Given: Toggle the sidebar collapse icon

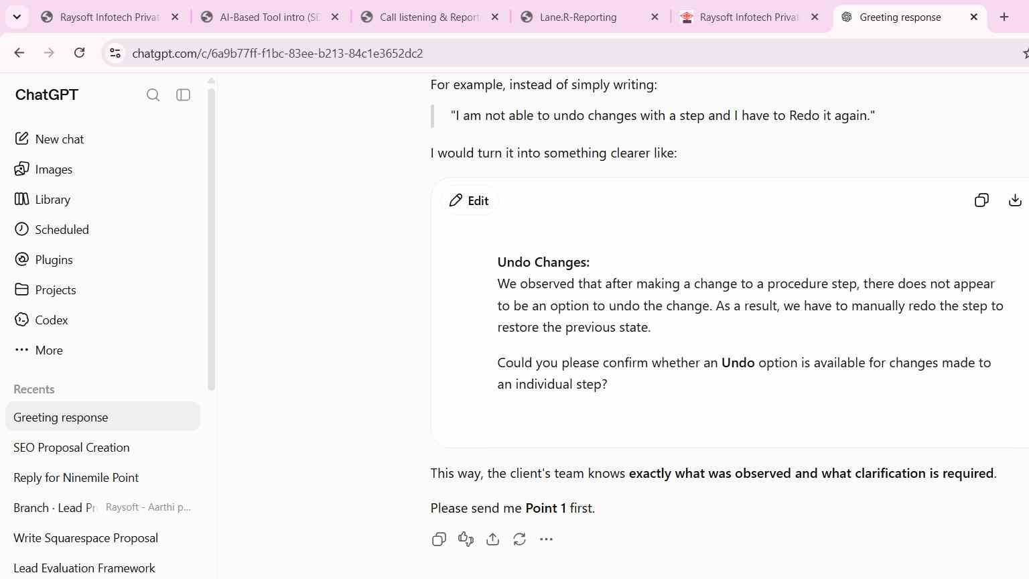Looking at the screenshot, I should click(183, 95).
